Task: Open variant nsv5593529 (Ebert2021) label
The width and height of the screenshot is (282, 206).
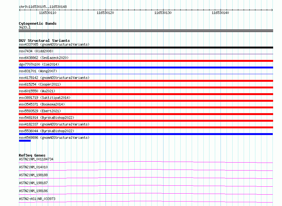Action: pos(40,111)
